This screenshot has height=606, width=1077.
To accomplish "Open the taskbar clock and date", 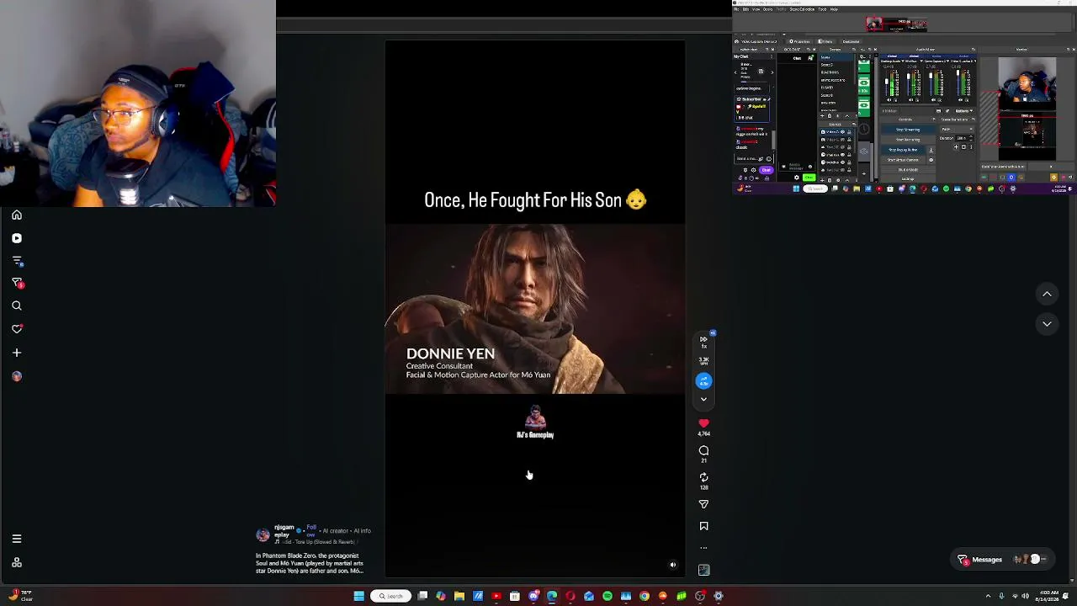I will click(x=1049, y=595).
